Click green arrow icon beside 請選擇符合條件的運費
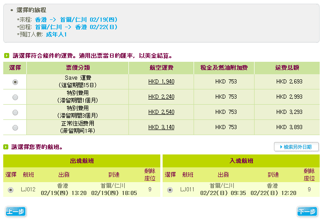This screenshot has height=219, width=322. (6, 56)
